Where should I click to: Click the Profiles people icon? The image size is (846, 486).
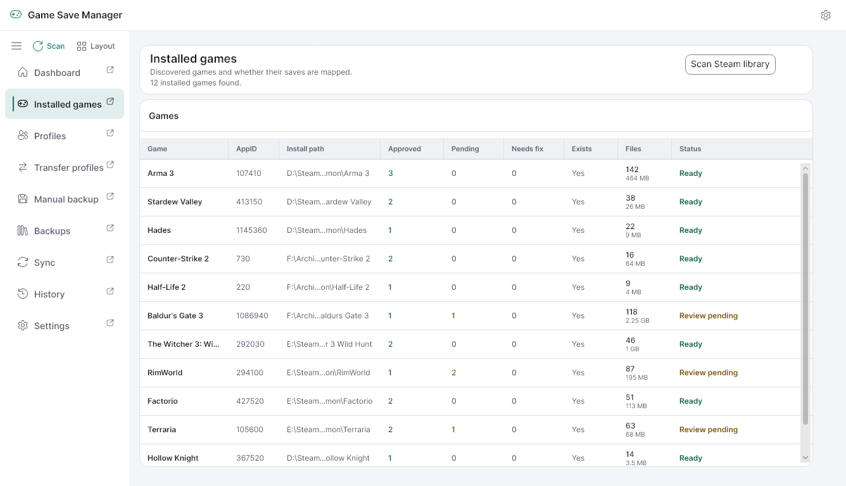(x=23, y=135)
